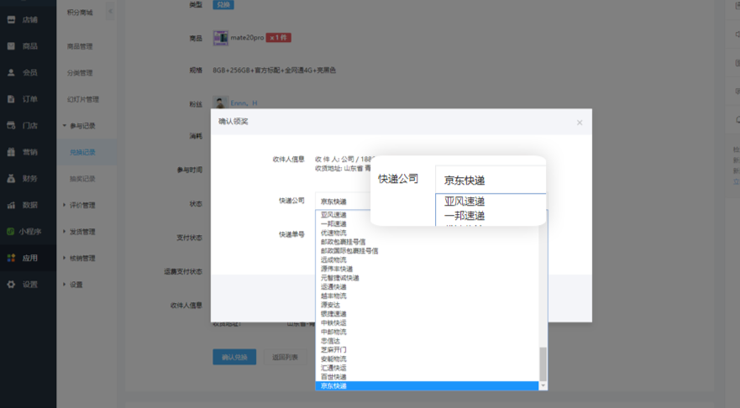Collapse the 参与记录 submenu group

click(65, 125)
